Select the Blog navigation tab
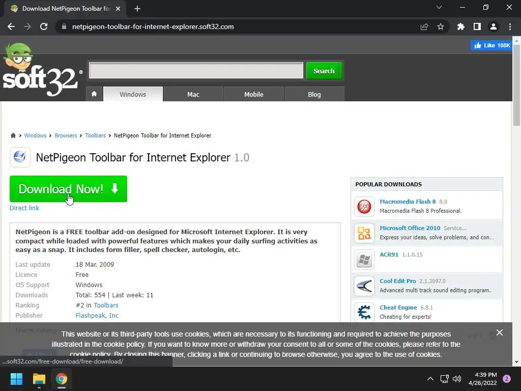This screenshot has width=521, height=391. click(x=314, y=94)
